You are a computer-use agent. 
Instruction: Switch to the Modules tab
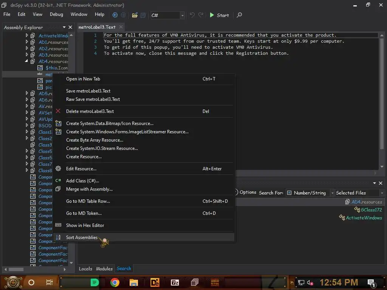(x=104, y=268)
